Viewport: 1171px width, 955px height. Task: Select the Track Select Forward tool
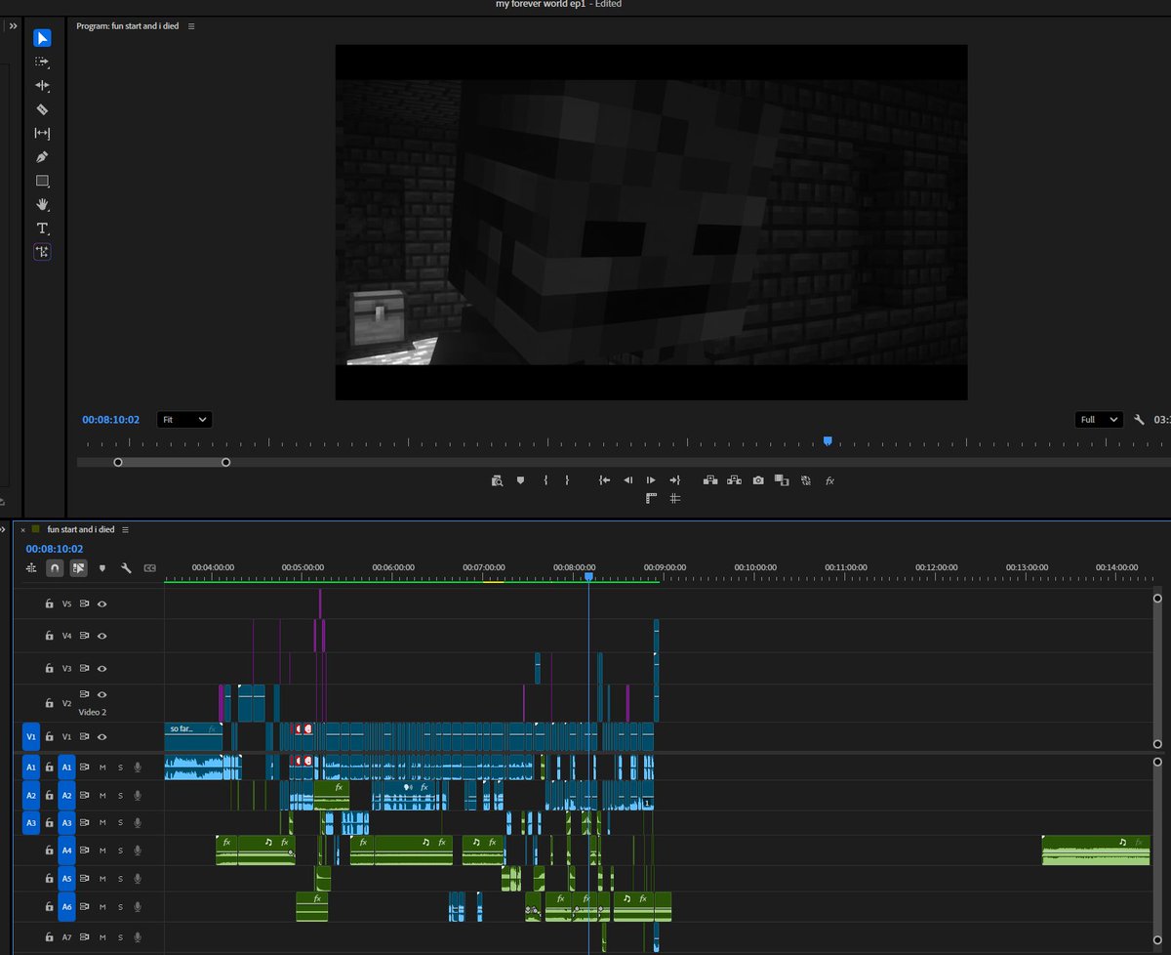(x=41, y=62)
